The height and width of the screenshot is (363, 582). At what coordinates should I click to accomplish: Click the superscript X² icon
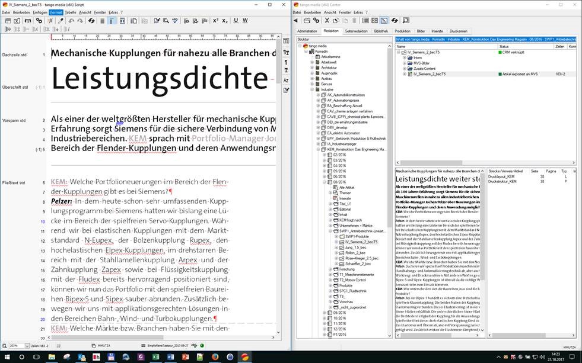[x=215, y=21]
